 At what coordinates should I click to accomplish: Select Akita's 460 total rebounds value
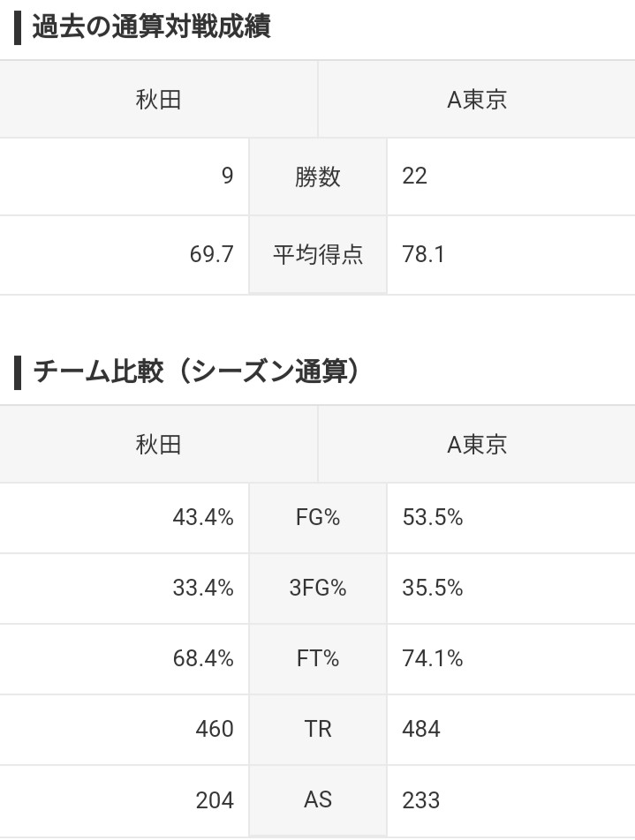tap(215, 729)
